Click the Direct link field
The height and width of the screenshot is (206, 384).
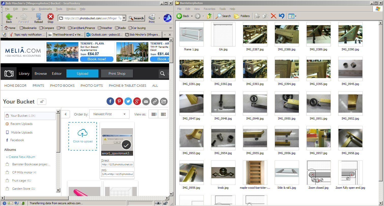(117, 165)
